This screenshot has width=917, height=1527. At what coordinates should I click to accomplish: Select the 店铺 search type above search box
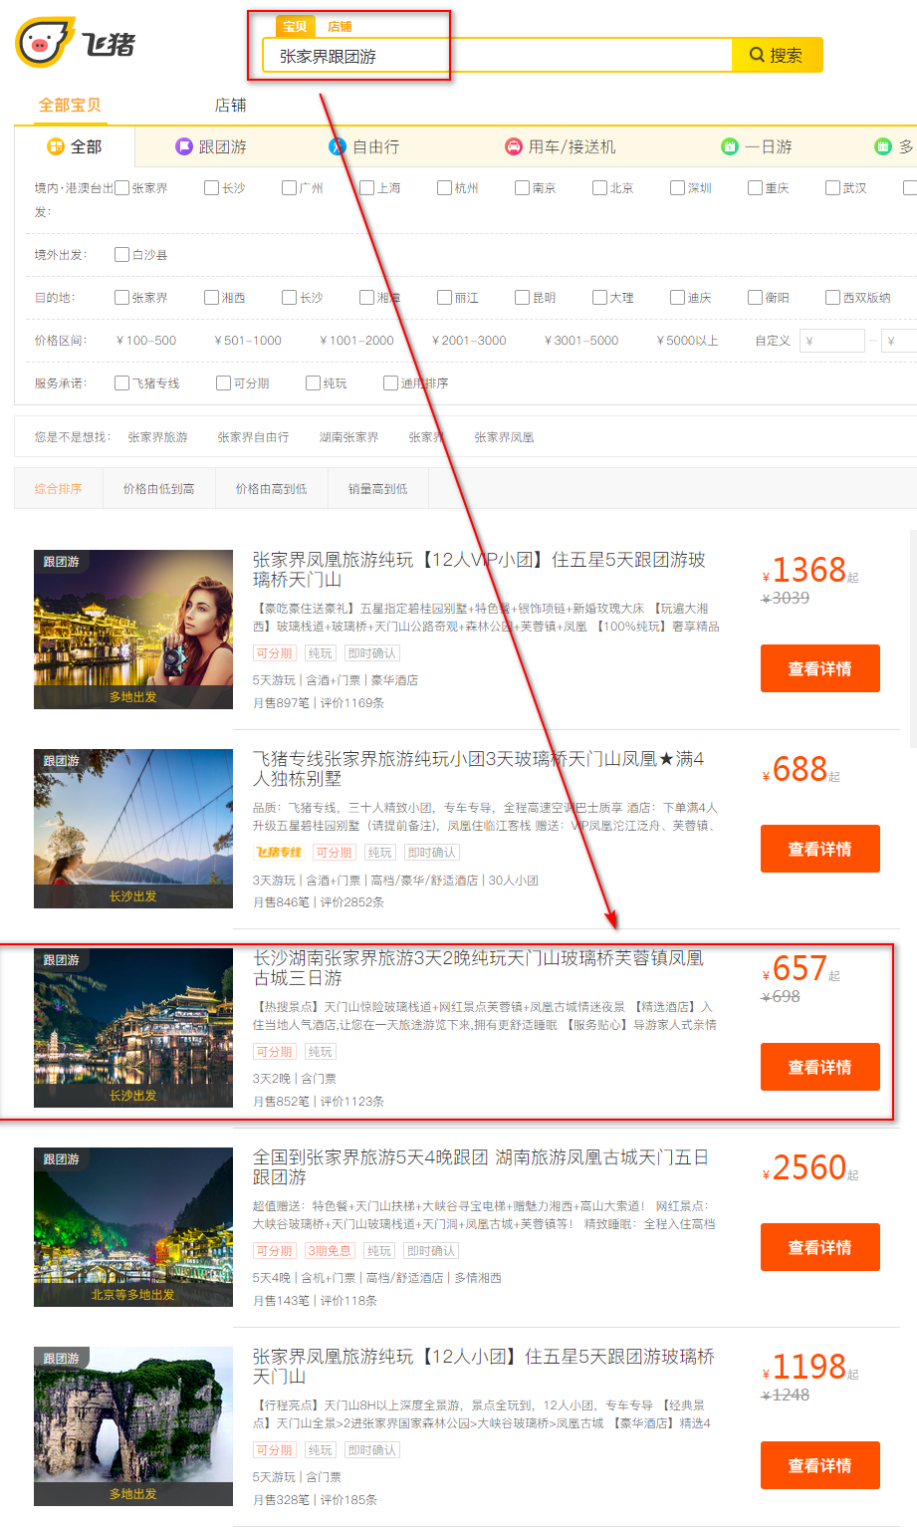pyautogui.click(x=340, y=27)
